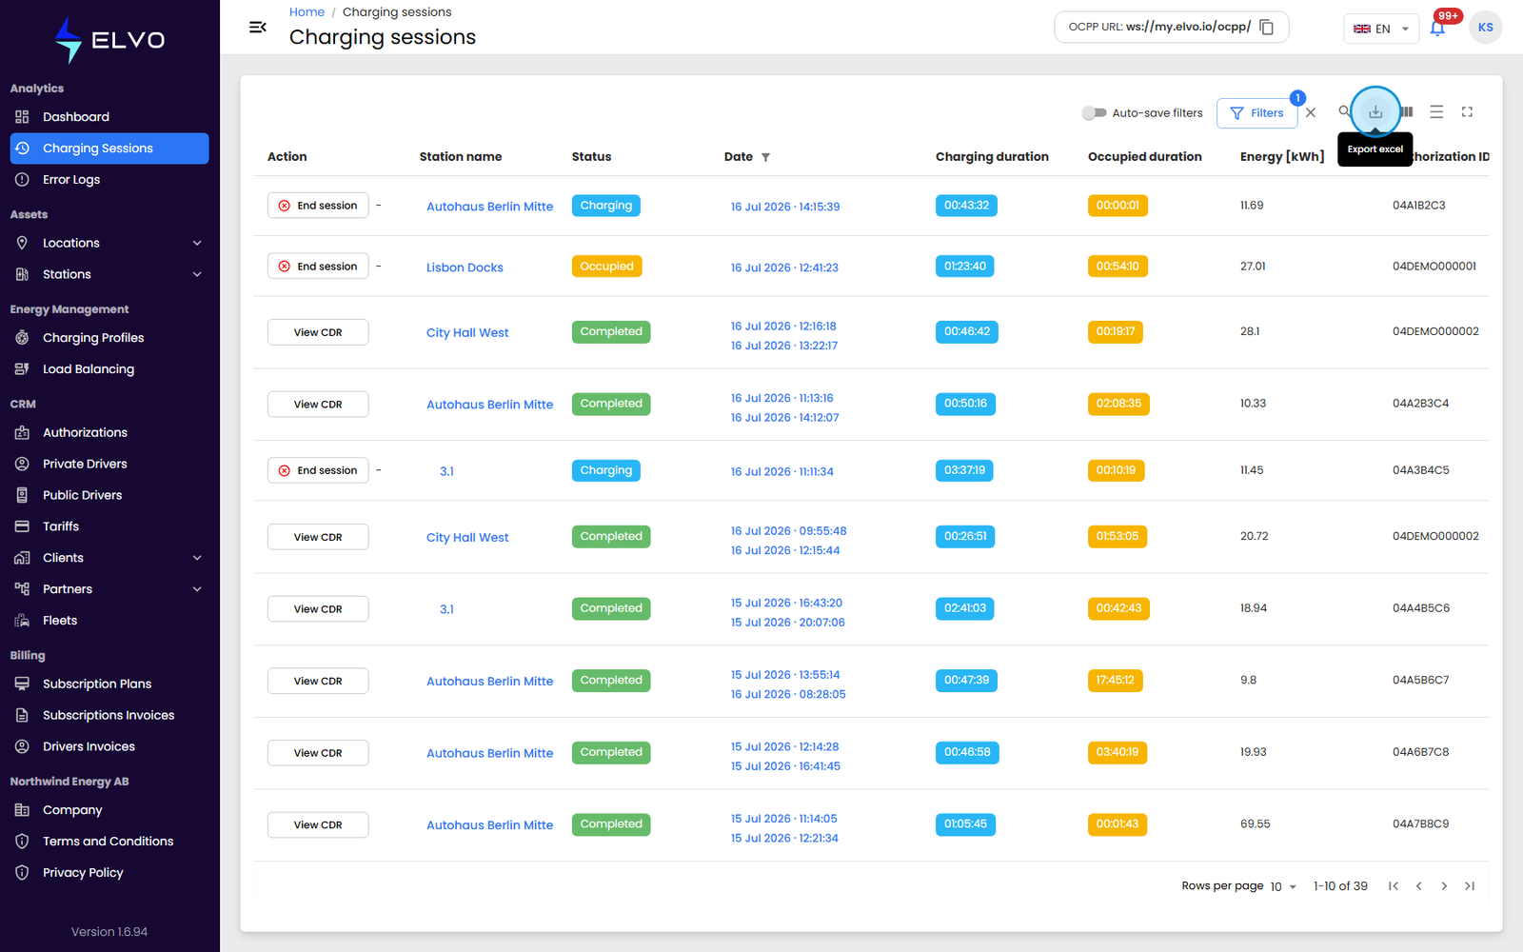Open Drivers Invoices page

pos(109,746)
